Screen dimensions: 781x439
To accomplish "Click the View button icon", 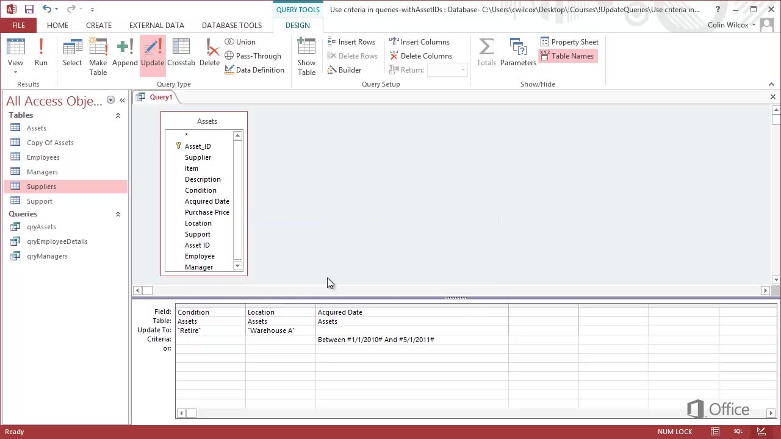I will coord(15,48).
